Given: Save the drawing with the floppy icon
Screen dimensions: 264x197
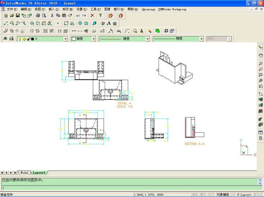Looking at the screenshot, I should coord(18,16).
